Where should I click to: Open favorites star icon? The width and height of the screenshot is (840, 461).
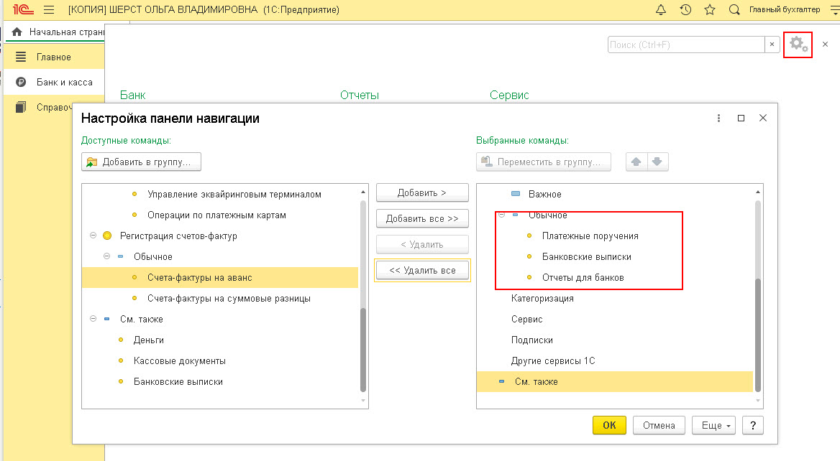(710, 9)
